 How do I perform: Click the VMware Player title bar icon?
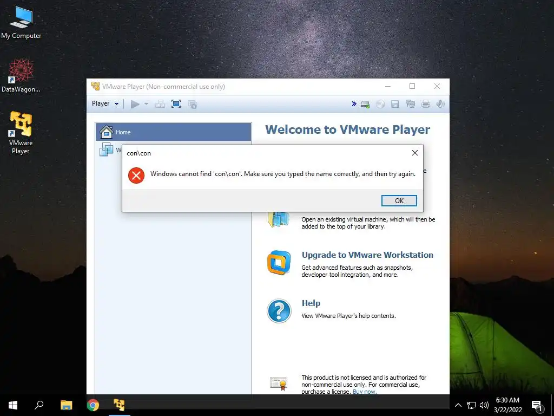[x=95, y=86]
